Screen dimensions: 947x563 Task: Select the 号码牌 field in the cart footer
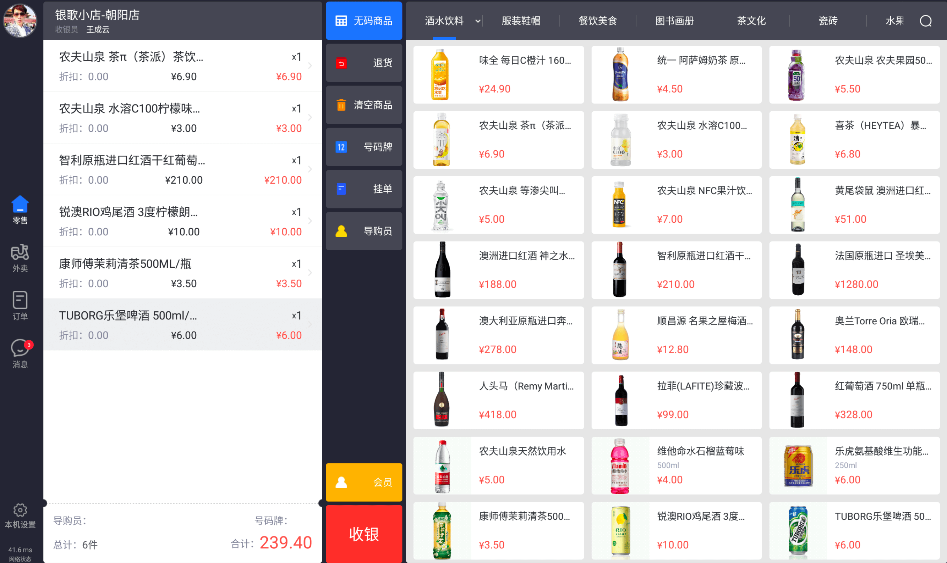coord(271,520)
